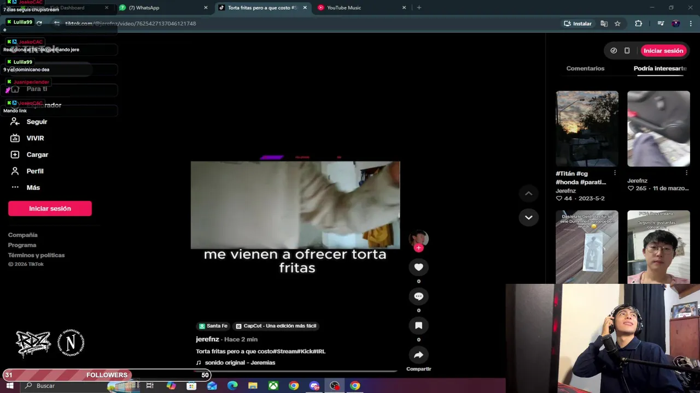This screenshot has width=700, height=393.
Task: Open the Das letzte Geld video thumbnail
Action: 587,247
